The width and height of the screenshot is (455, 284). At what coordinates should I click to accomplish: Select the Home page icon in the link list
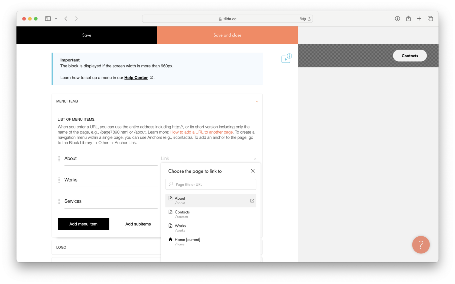pos(170,239)
